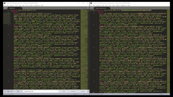The width and height of the screenshot is (173, 97).
Task: Open XML syntax selector in left status bar
Action: point(84,94)
